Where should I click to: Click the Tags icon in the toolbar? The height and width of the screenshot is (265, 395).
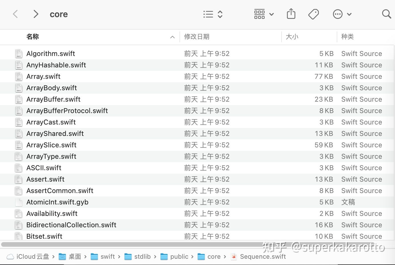[x=314, y=13]
